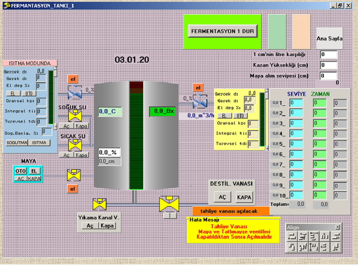Click the align left icon in Align panel
Image resolution: width=358 pixels, height=265 pixels.
click(292, 236)
